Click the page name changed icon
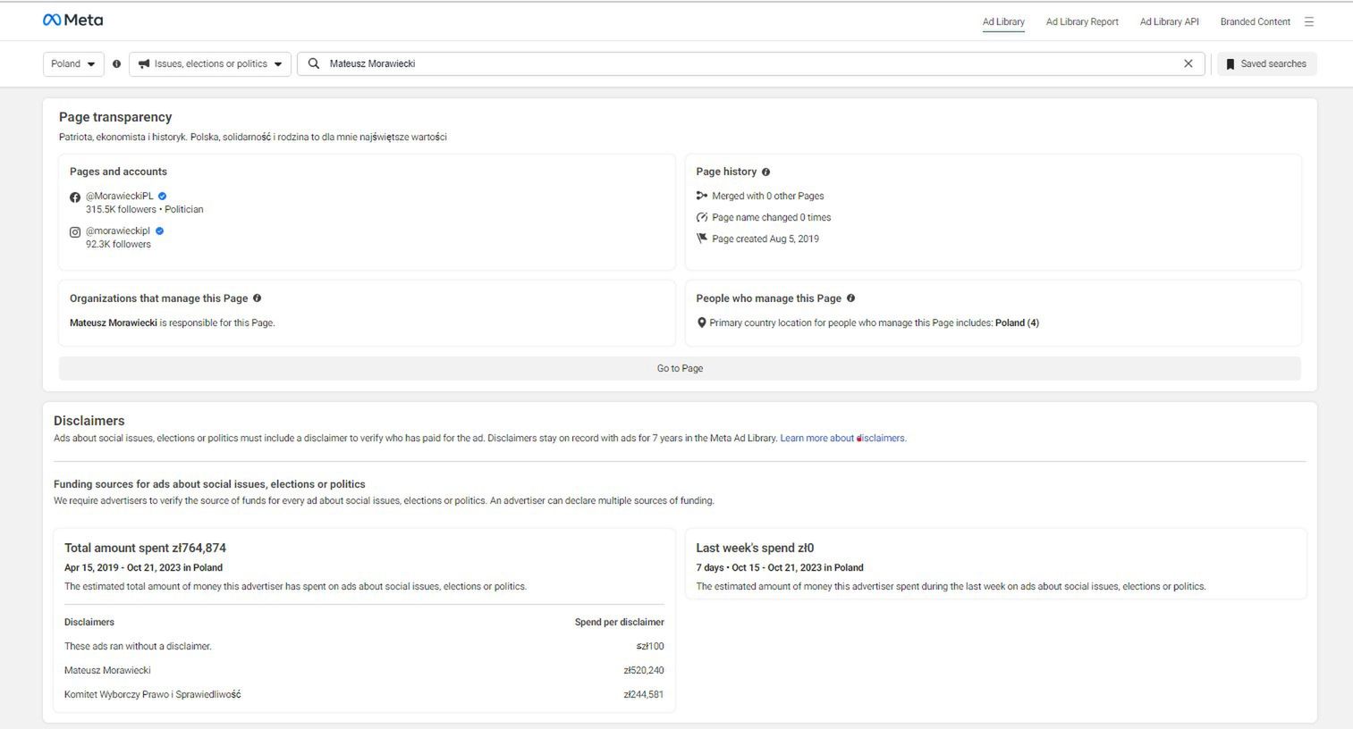 [x=702, y=217]
